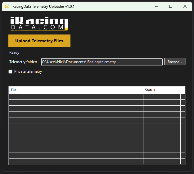Minimize the Telemetry Uploader window

coord(157,6)
